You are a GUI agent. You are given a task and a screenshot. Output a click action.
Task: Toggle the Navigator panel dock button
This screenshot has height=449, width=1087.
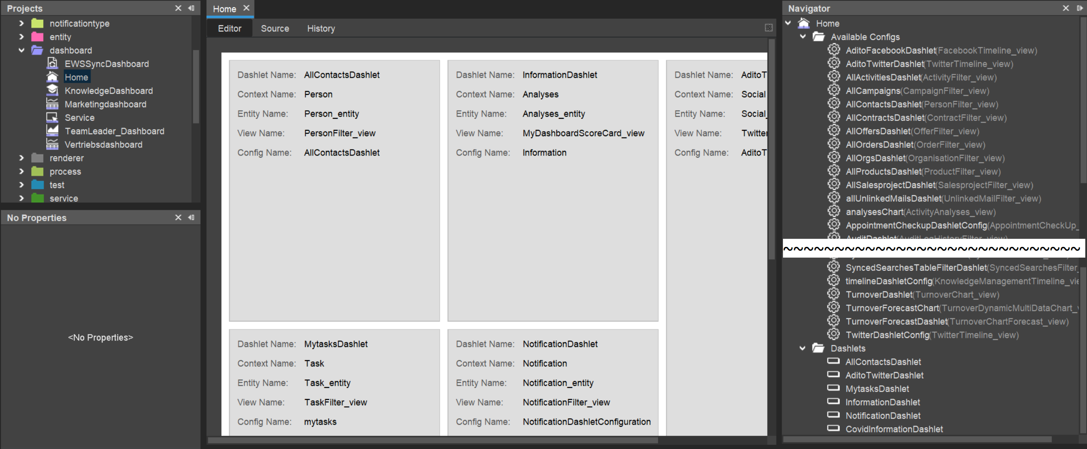point(1079,8)
